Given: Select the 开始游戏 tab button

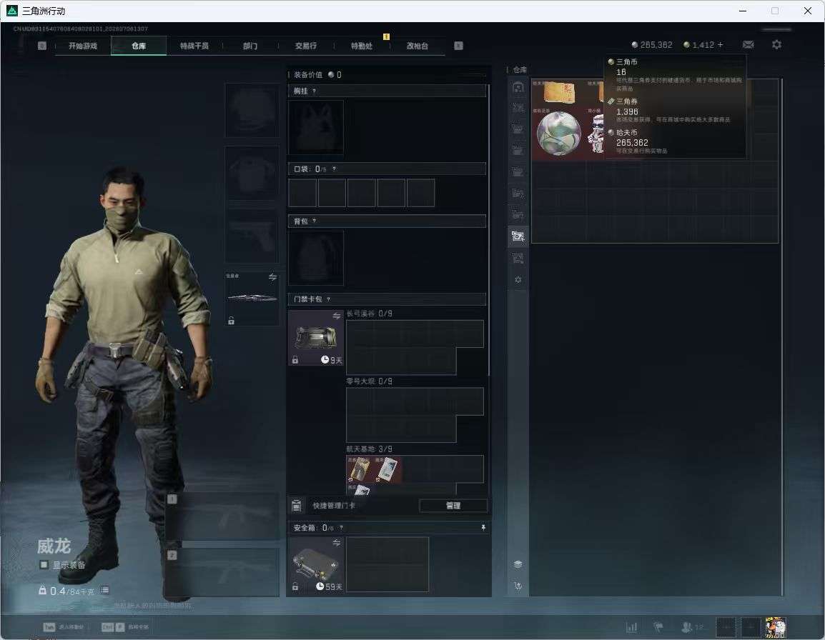Looking at the screenshot, I should [83, 46].
